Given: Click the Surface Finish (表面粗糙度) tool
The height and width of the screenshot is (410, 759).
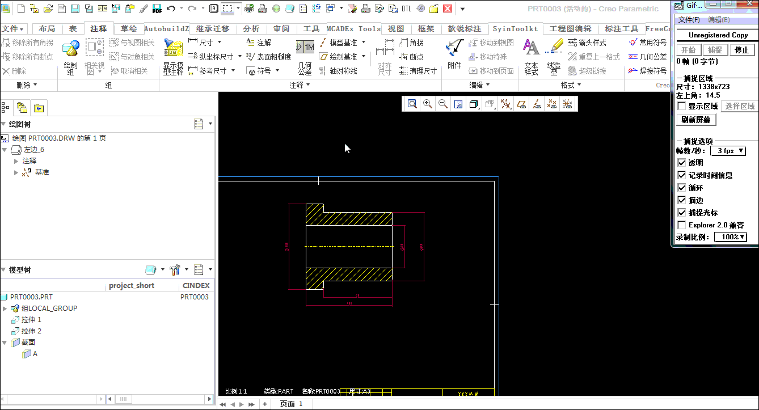Looking at the screenshot, I should click(269, 57).
